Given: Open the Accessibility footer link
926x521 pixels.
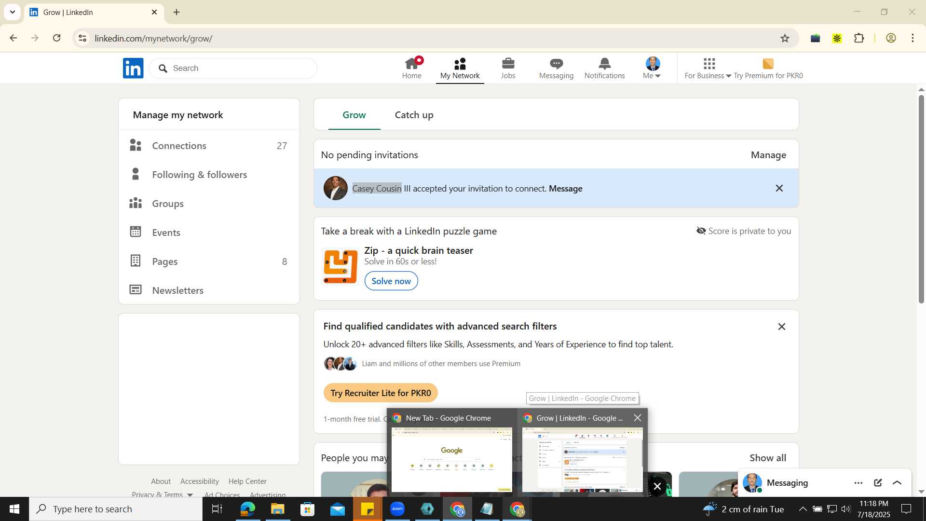Looking at the screenshot, I should 199,481.
